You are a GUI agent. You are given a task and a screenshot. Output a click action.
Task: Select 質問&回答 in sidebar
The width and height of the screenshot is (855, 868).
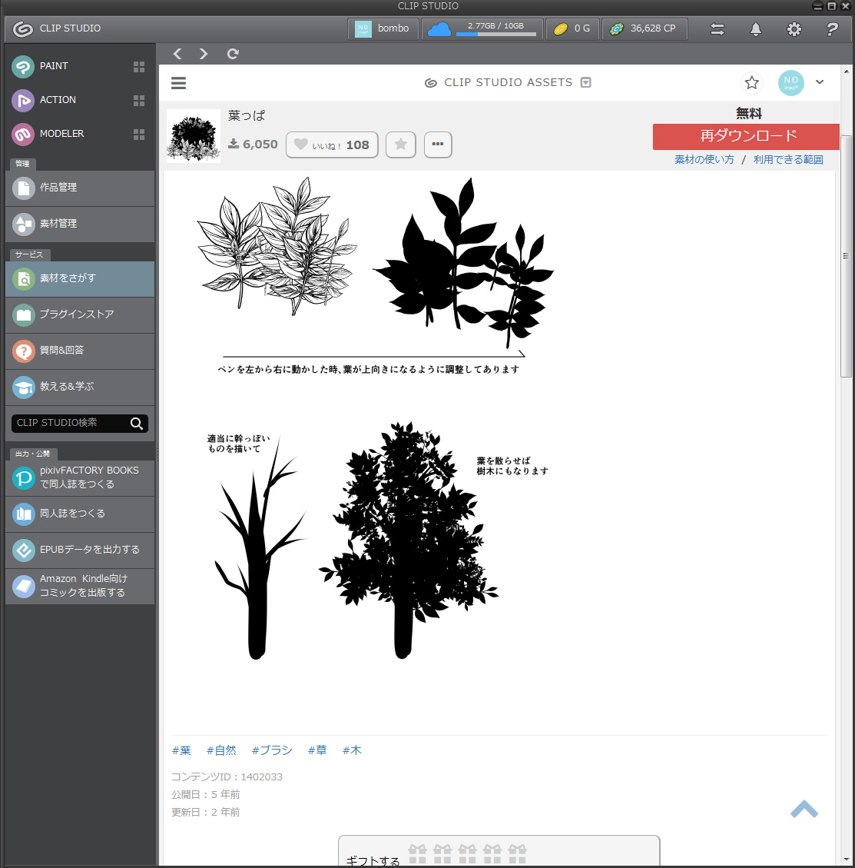[80, 351]
